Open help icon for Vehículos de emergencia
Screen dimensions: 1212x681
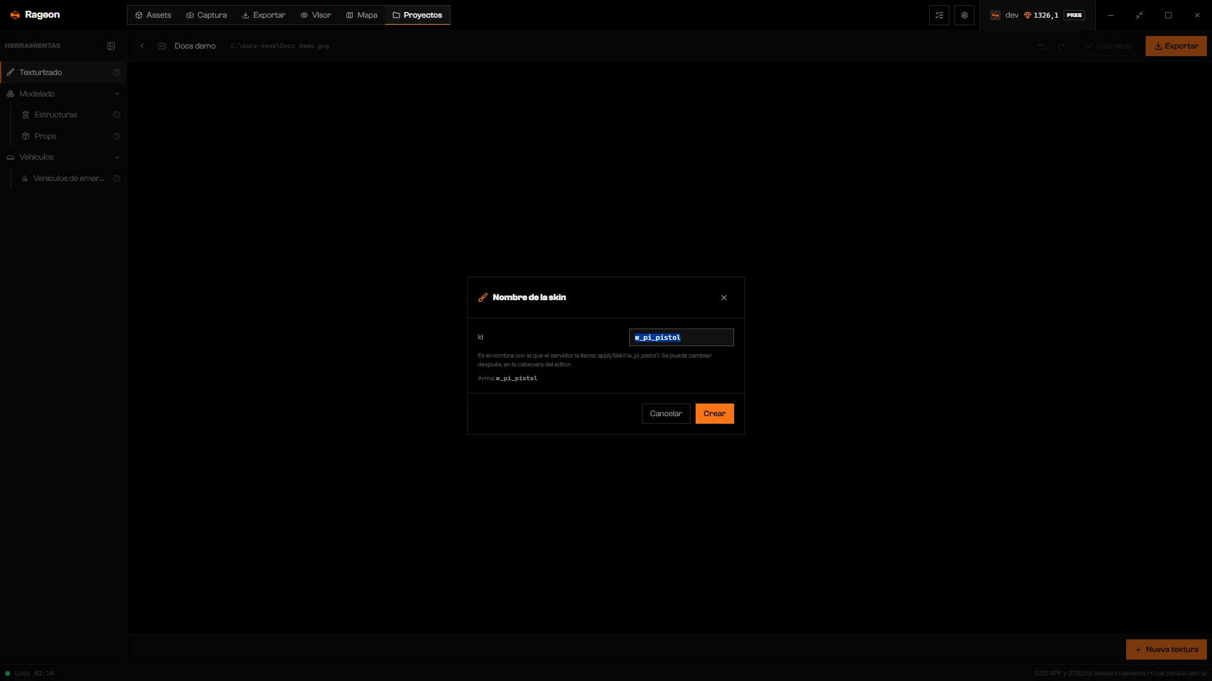pos(117,178)
